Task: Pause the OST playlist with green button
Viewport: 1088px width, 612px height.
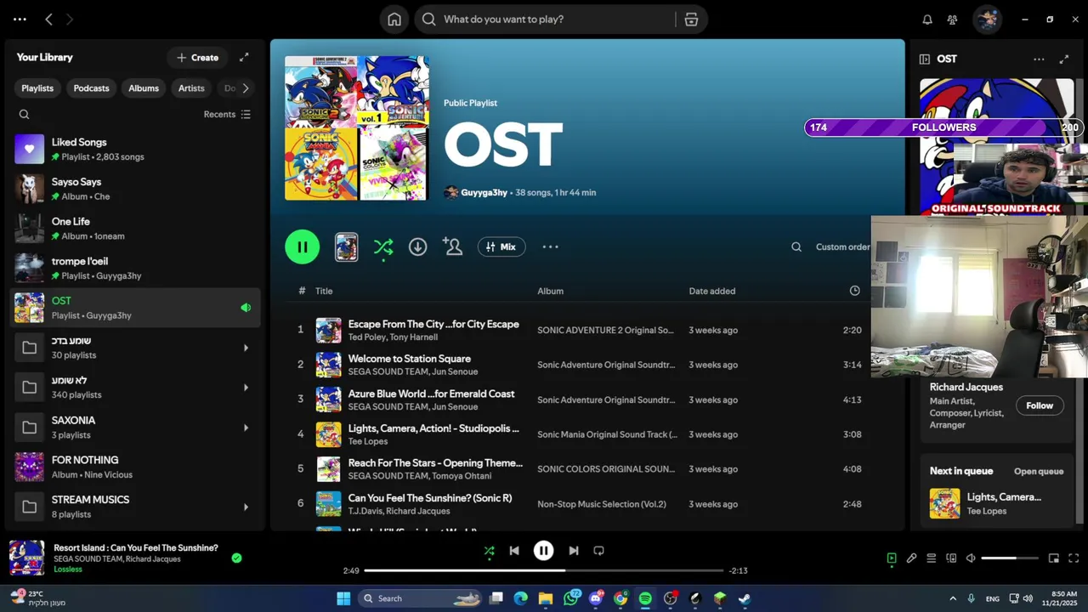Action: click(x=302, y=247)
